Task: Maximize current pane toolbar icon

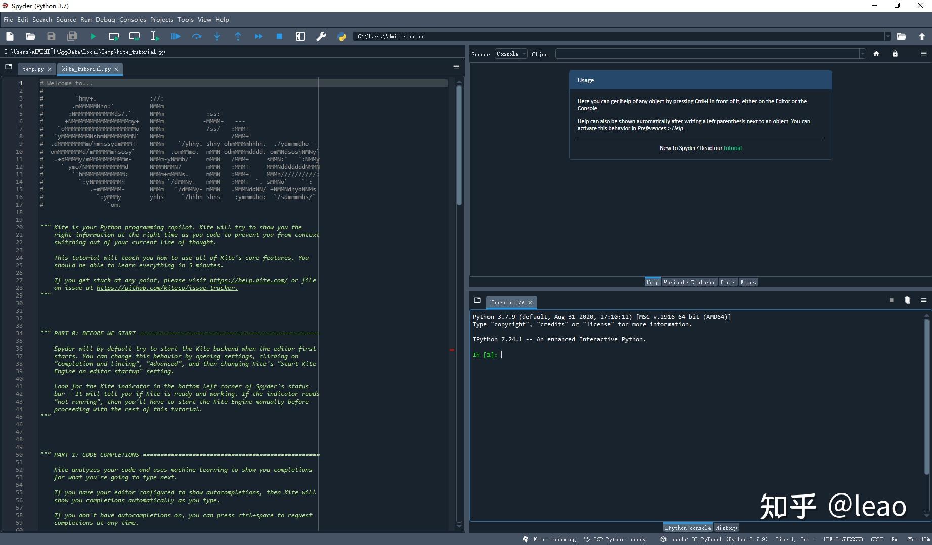Action: (x=300, y=36)
